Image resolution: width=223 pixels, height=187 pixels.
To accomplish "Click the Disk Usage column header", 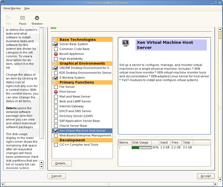I will coord(141,142).
